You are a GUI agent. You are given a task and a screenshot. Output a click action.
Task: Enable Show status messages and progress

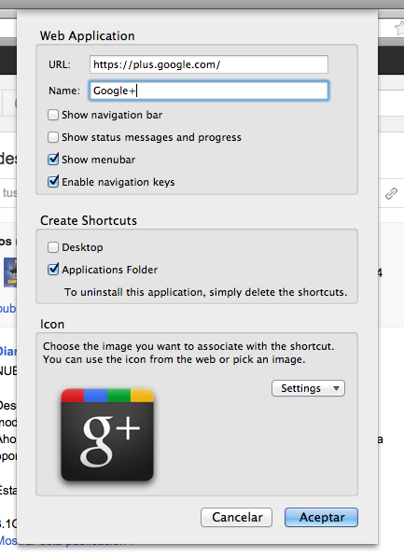coord(53,137)
